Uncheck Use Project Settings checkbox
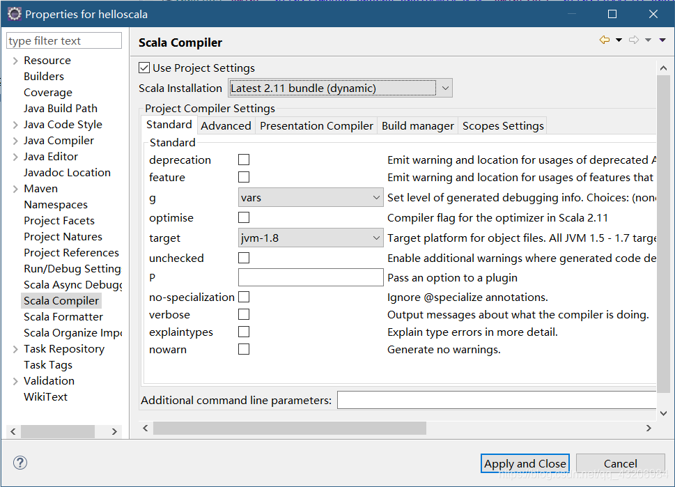Image resolution: width=675 pixels, height=487 pixels. (x=144, y=68)
